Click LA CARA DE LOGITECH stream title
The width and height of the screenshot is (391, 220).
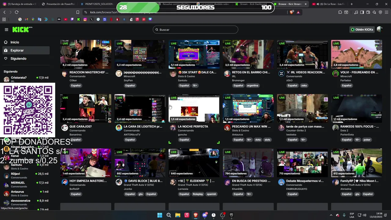[143, 127]
